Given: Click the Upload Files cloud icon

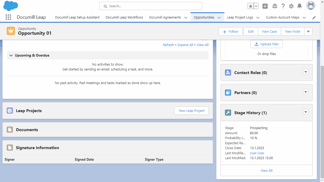Looking at the screenshot, I should [256, 44].
